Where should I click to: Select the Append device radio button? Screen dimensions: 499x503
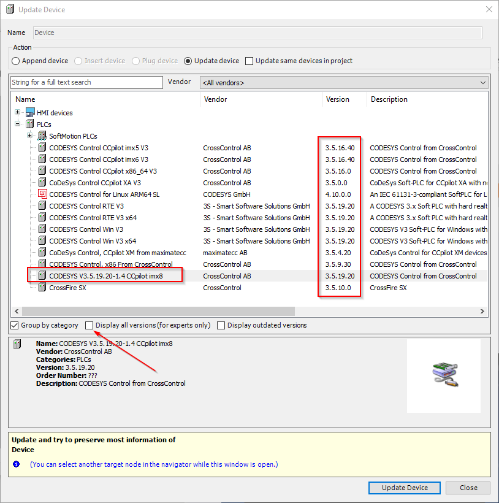(x=15, y=61)
